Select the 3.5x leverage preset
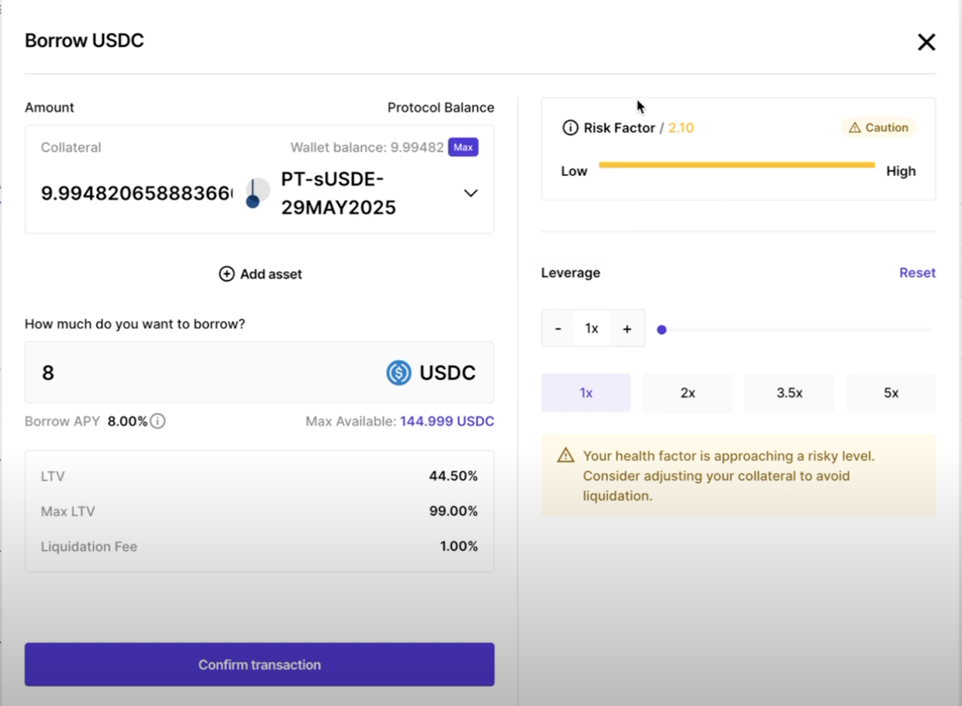This screenshot has height=706, width=962. [789, 393]
